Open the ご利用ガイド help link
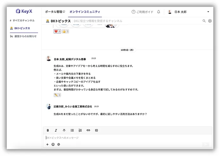 tap(142, 12)
